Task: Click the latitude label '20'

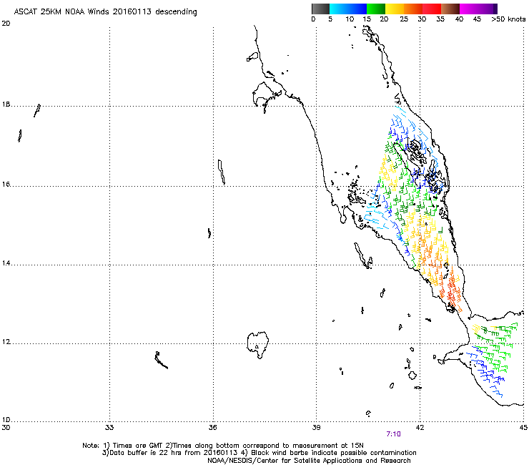Action: coord(6,24)
